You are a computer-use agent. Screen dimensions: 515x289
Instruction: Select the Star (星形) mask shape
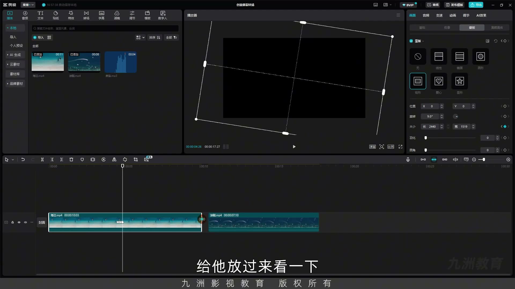click(459, 81)
